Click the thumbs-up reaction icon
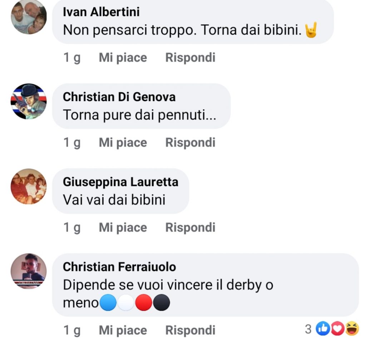 point(323,329)
